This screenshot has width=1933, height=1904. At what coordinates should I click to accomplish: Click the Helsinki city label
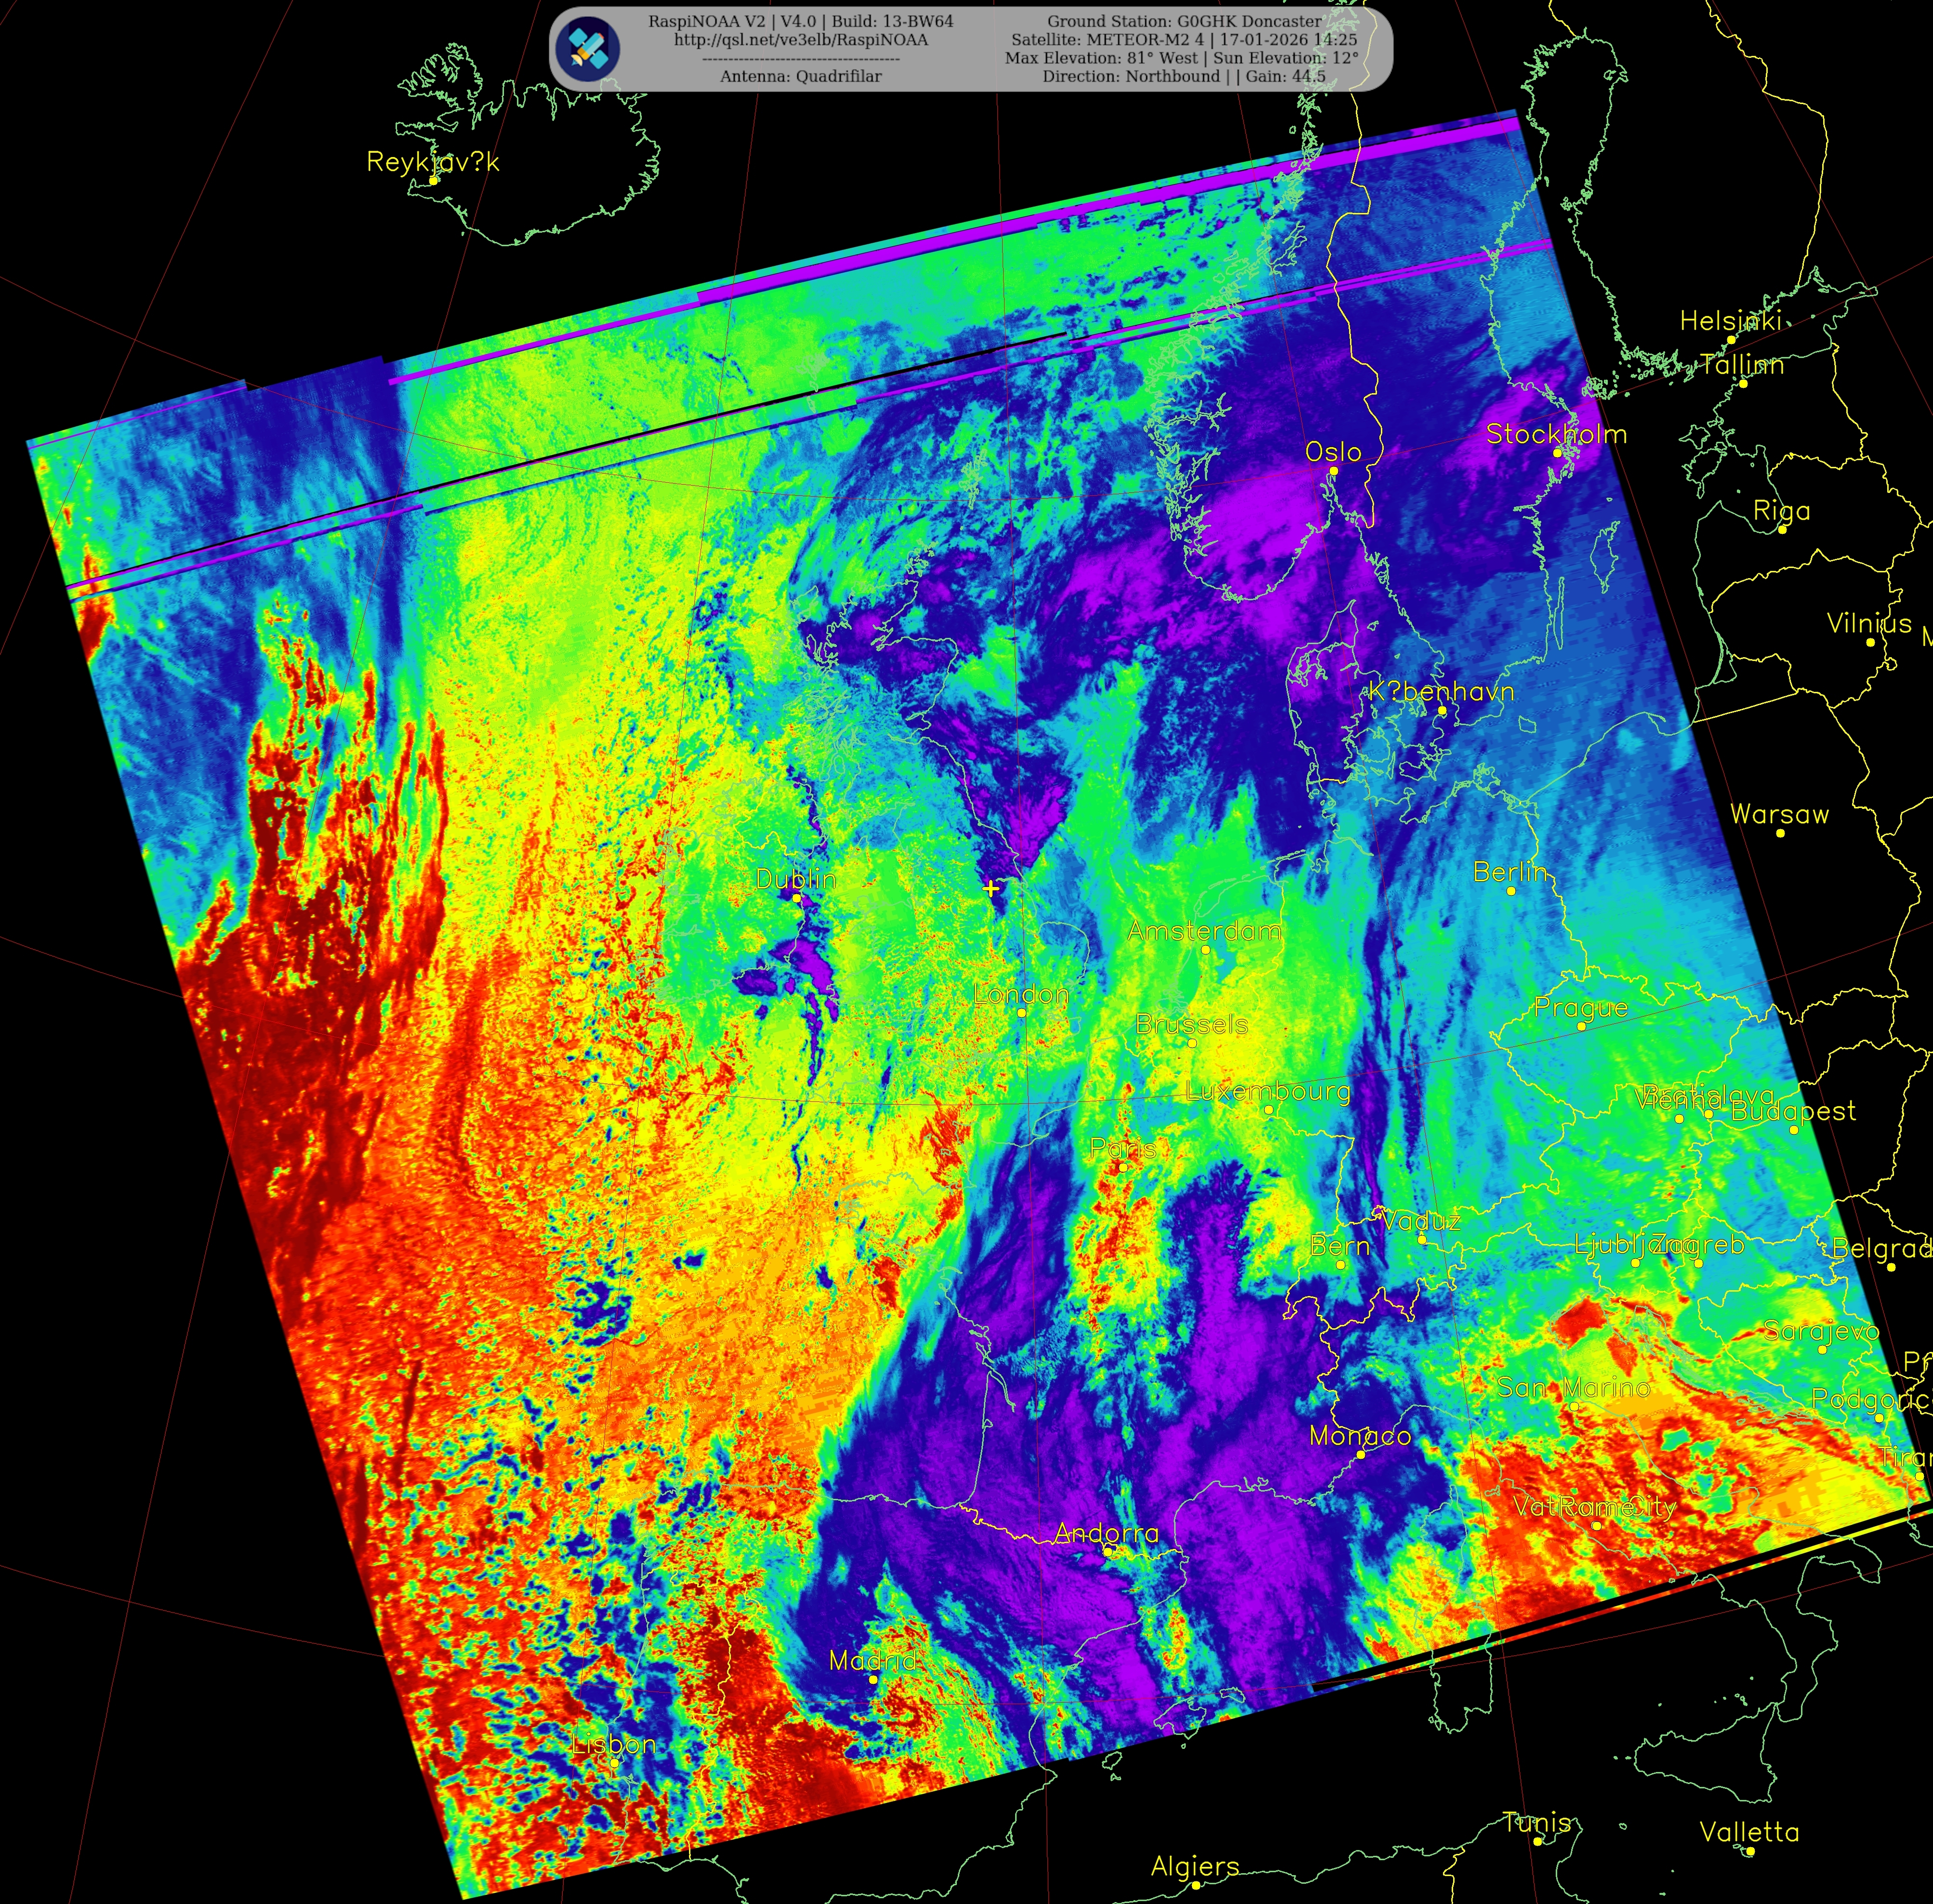tap(1730, 321)
